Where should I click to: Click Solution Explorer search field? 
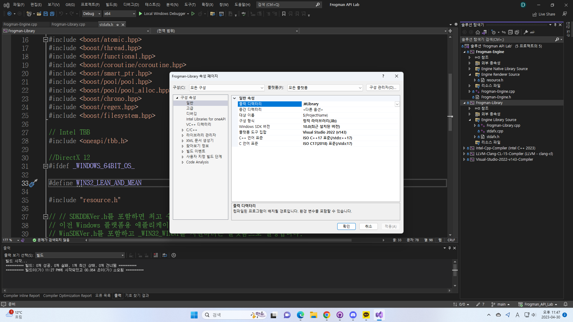coord(507,39)
